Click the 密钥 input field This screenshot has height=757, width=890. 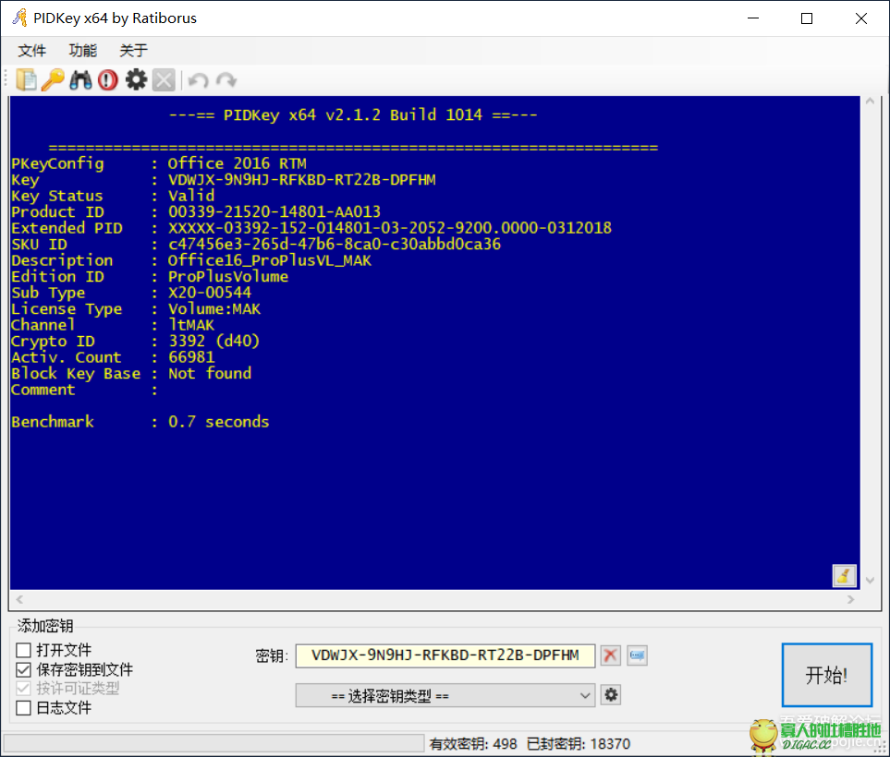coord(445,655)
